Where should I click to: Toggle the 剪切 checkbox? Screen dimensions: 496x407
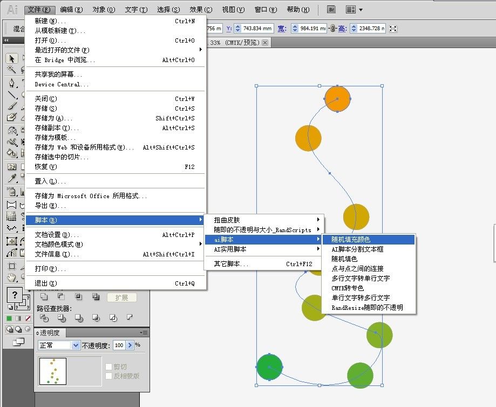[x=108, y=367]
